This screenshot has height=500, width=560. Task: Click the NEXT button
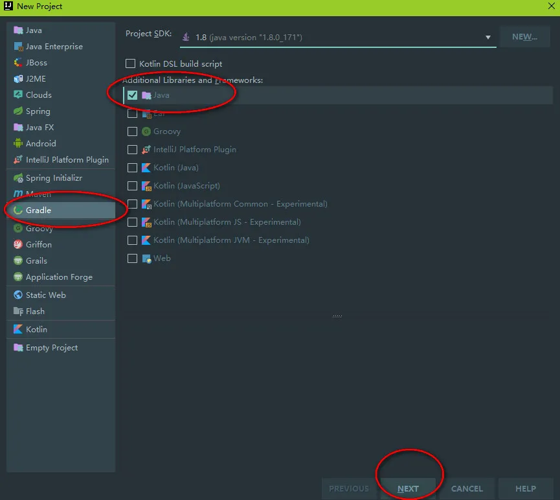[x=408, y=488]
